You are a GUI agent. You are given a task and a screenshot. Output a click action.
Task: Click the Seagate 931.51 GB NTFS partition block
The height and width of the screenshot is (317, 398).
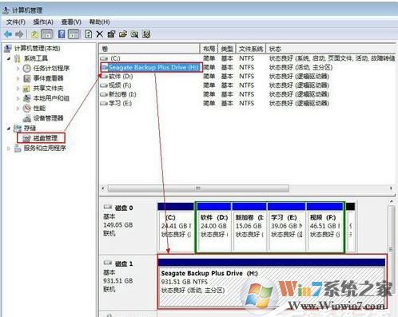click(272, 283)
